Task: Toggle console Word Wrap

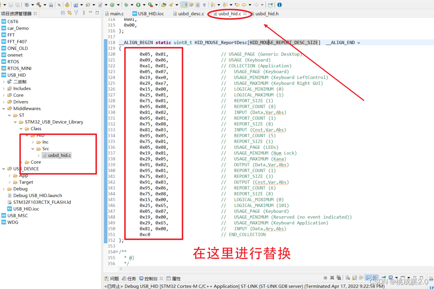Action: tap(361, 278)
